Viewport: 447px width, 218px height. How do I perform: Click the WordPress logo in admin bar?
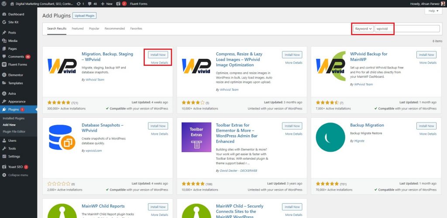tap(3, 3)
